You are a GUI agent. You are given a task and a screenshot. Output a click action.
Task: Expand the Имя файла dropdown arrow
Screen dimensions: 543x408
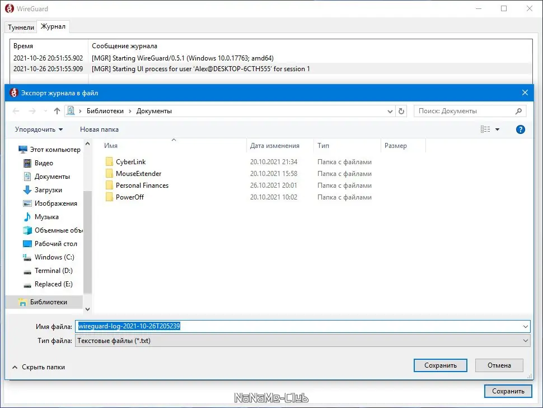(525, 326)
